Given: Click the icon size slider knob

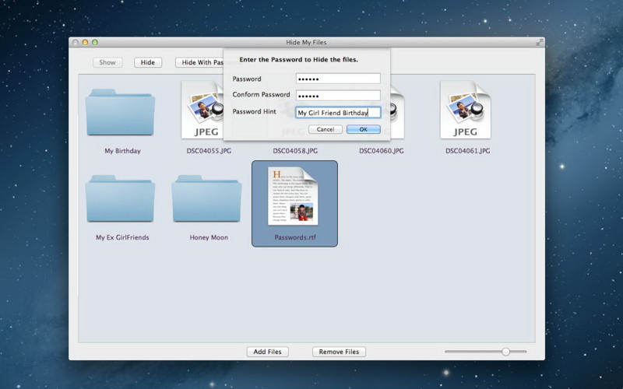Looking at the screenshot, I should (x=505, y=352).
